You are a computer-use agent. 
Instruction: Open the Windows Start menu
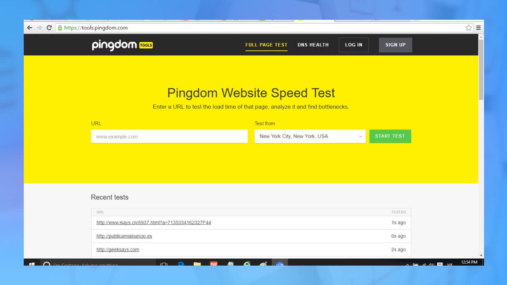click(32, 264)
